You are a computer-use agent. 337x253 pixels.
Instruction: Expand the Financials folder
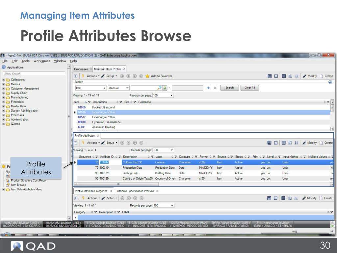click(x=3, y=102)
